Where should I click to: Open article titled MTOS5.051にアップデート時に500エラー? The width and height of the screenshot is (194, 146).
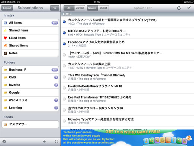point(127,33)
